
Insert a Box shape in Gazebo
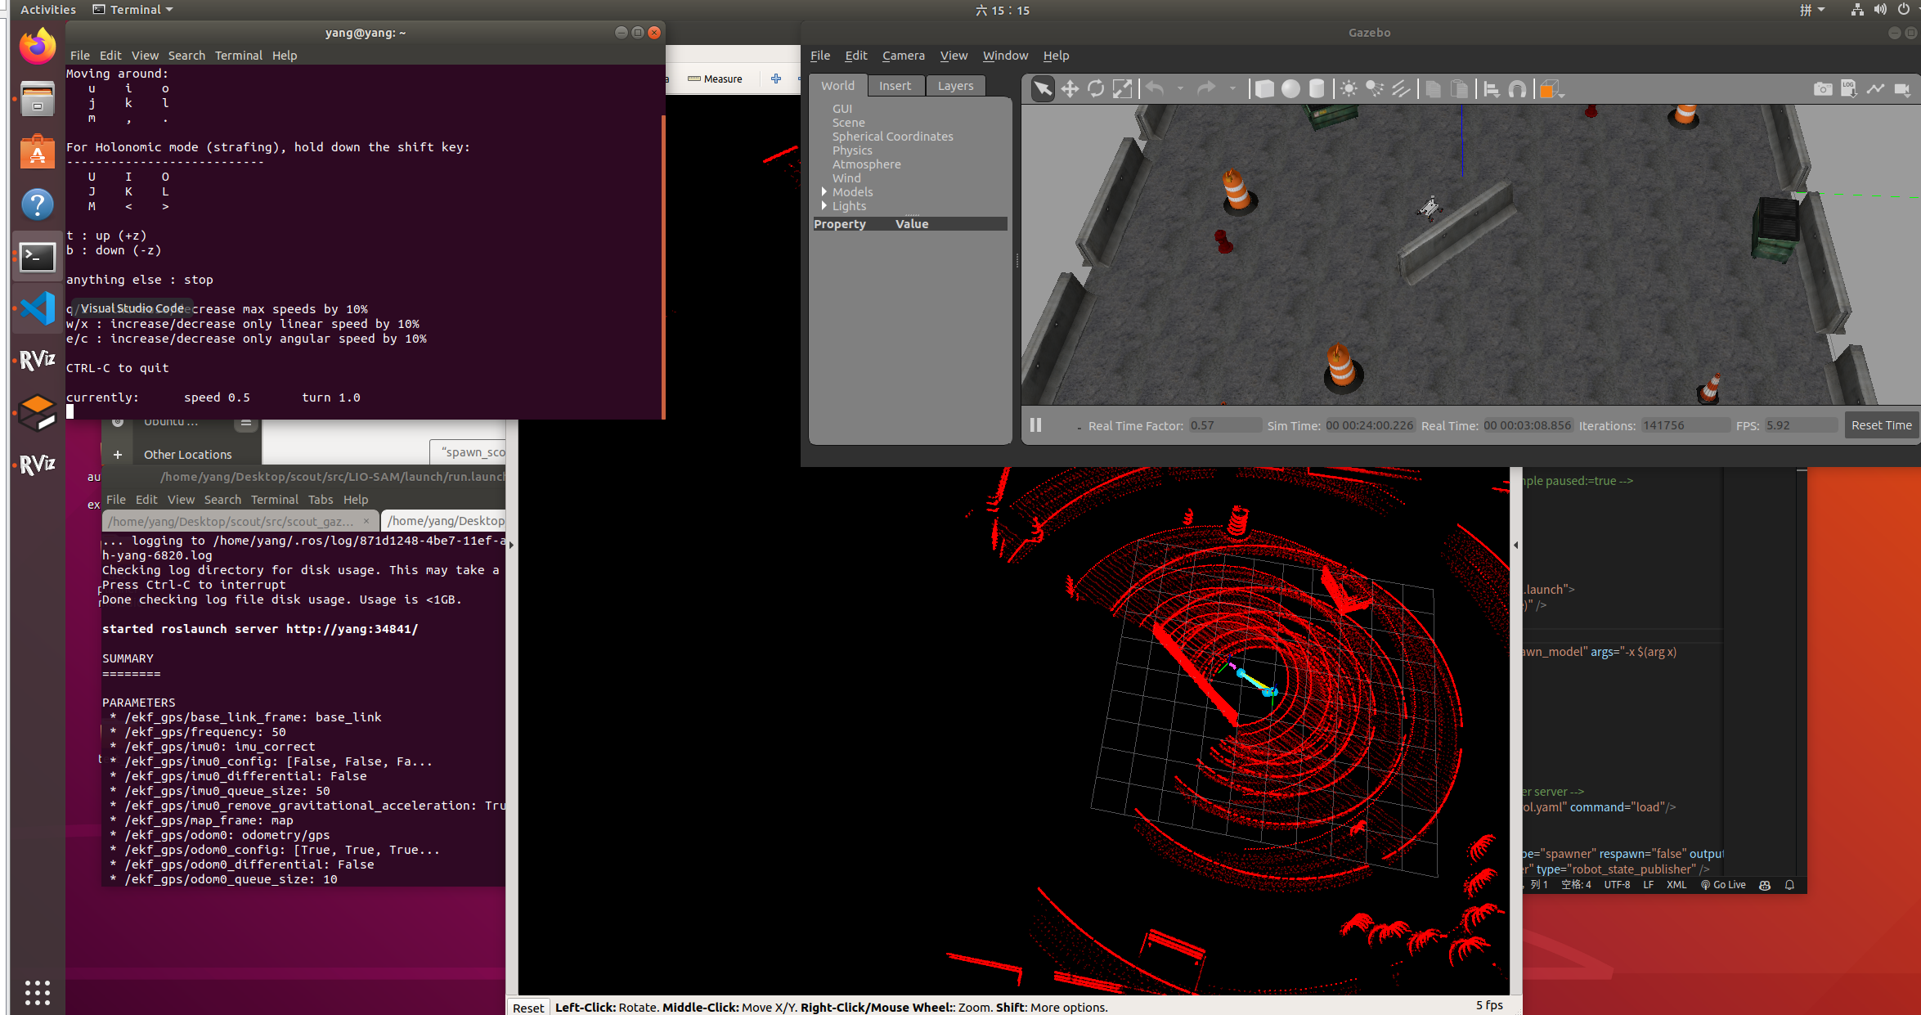[x=1264, y=89]
